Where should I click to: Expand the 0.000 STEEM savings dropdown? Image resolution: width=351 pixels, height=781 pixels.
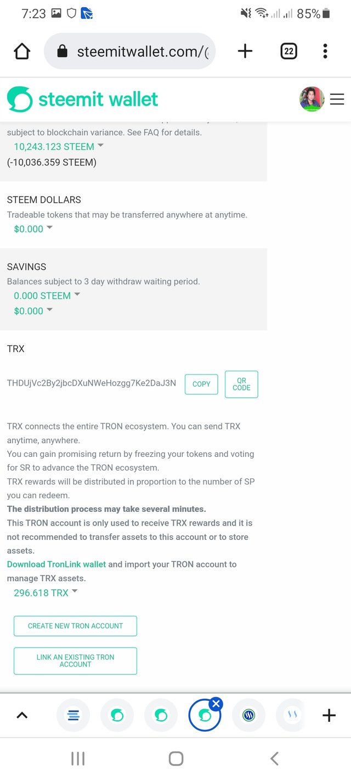pos(47,295)
